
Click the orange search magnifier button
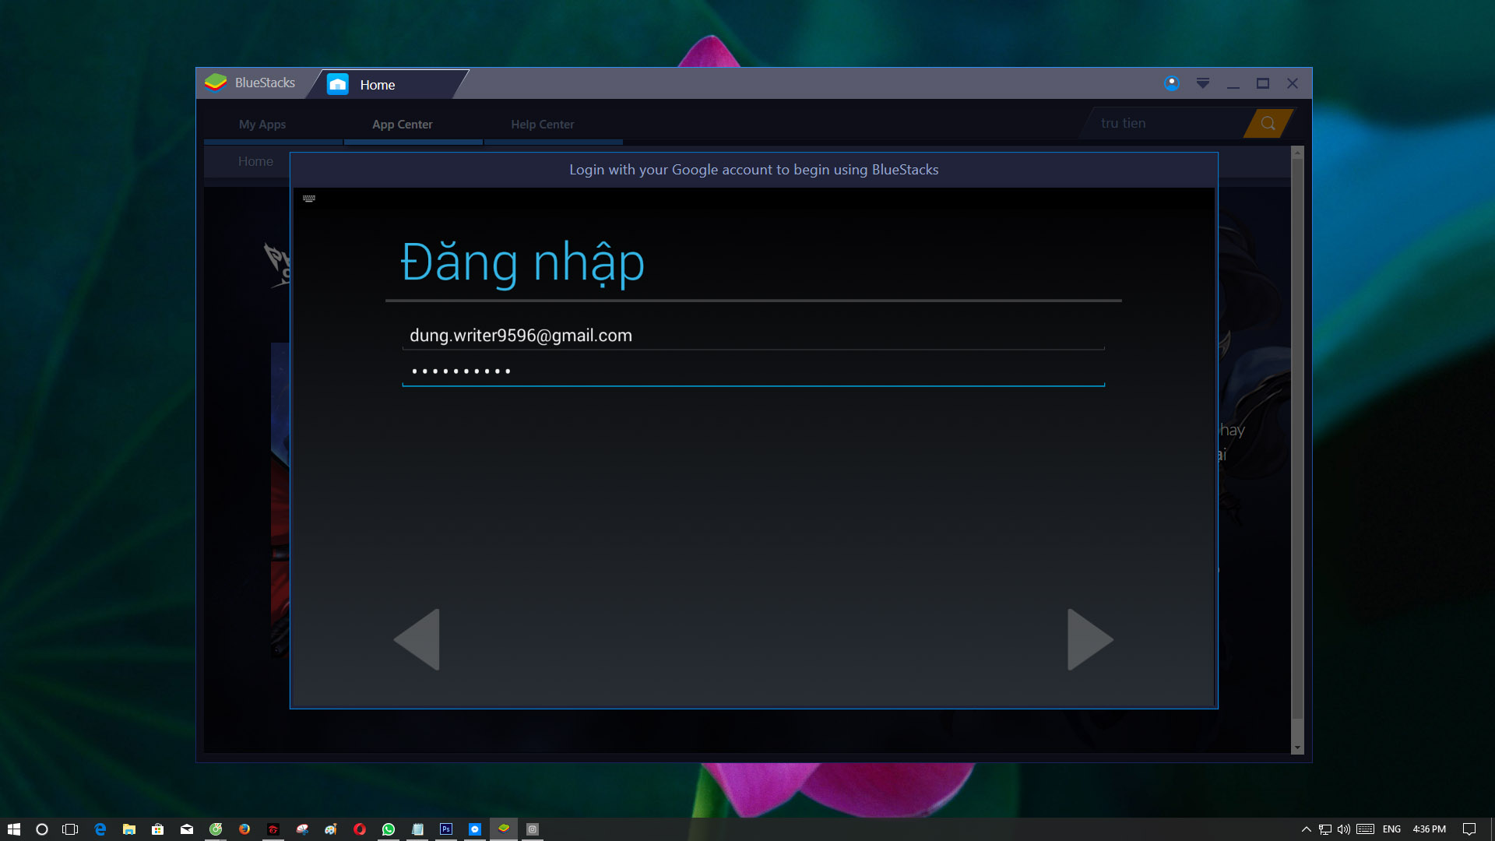click(x=1268, y=123)
